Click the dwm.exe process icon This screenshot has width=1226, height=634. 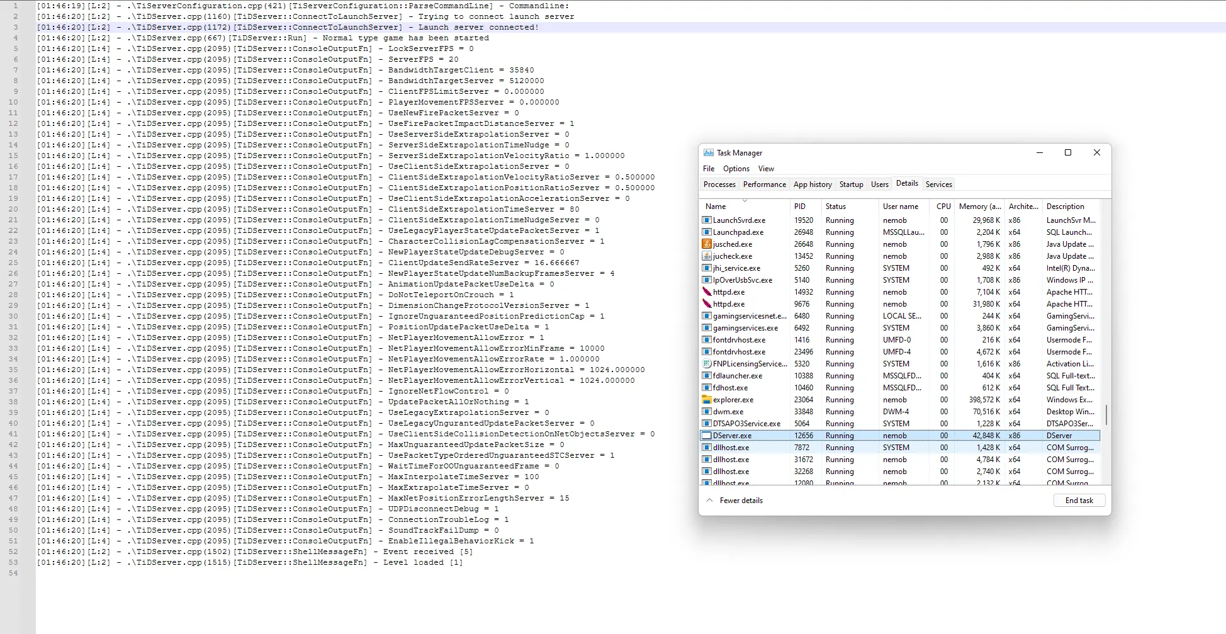click(707, 412)
